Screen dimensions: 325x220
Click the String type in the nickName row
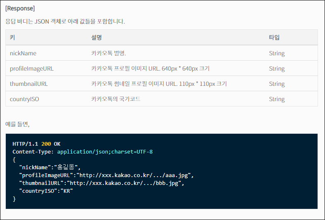coord(277,53)
